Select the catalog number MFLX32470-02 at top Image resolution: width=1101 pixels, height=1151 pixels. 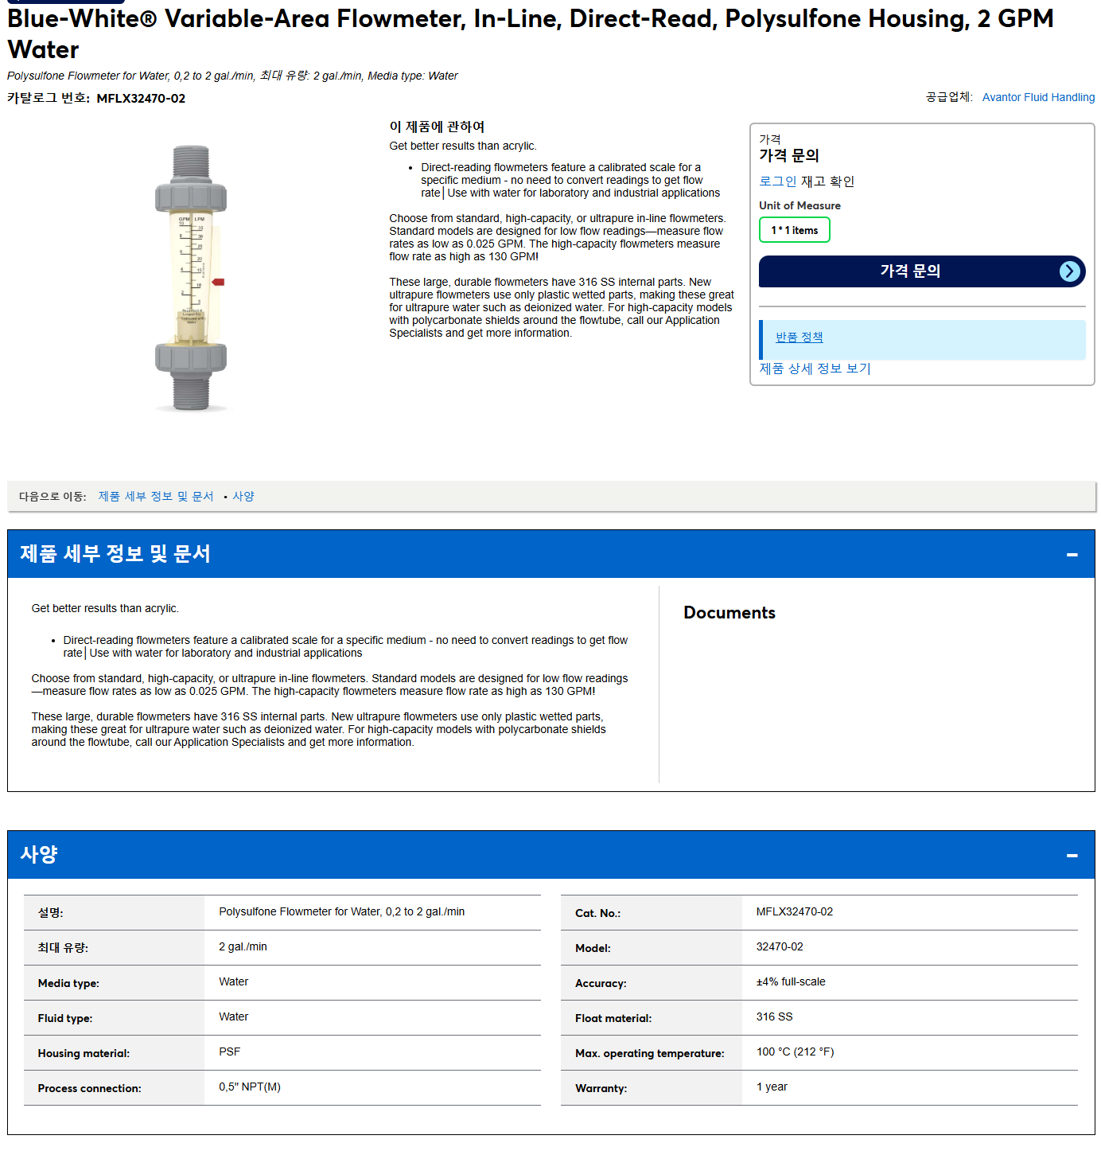coord(141,99)
